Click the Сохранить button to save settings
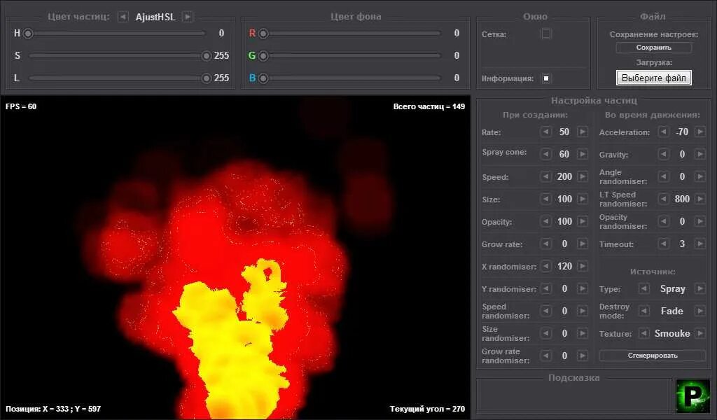 pos(653,47)
